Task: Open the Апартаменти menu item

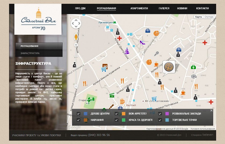Action: (x=139, y=9)
